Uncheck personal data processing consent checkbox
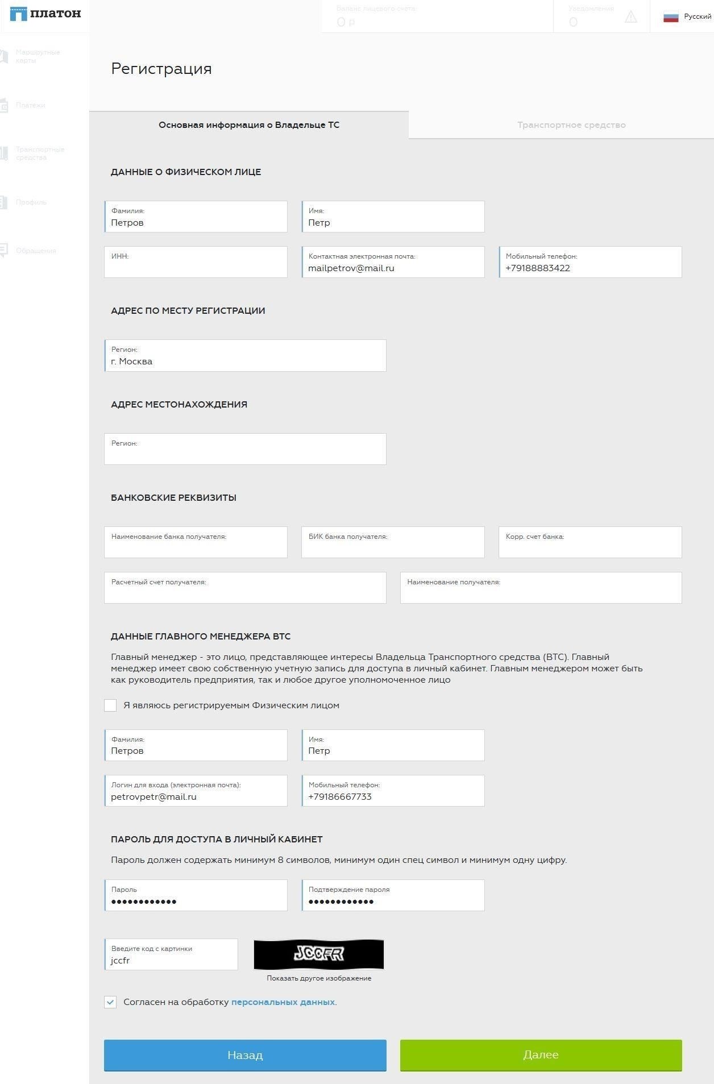The height and width of the screenshot is (1084, 714). (x=110, y=1002)
